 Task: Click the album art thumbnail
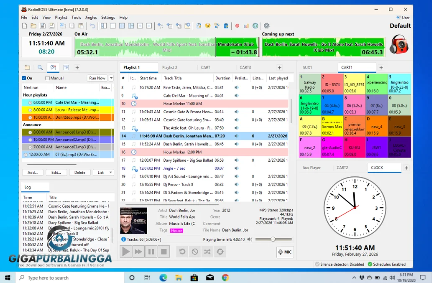pos(133,221)
